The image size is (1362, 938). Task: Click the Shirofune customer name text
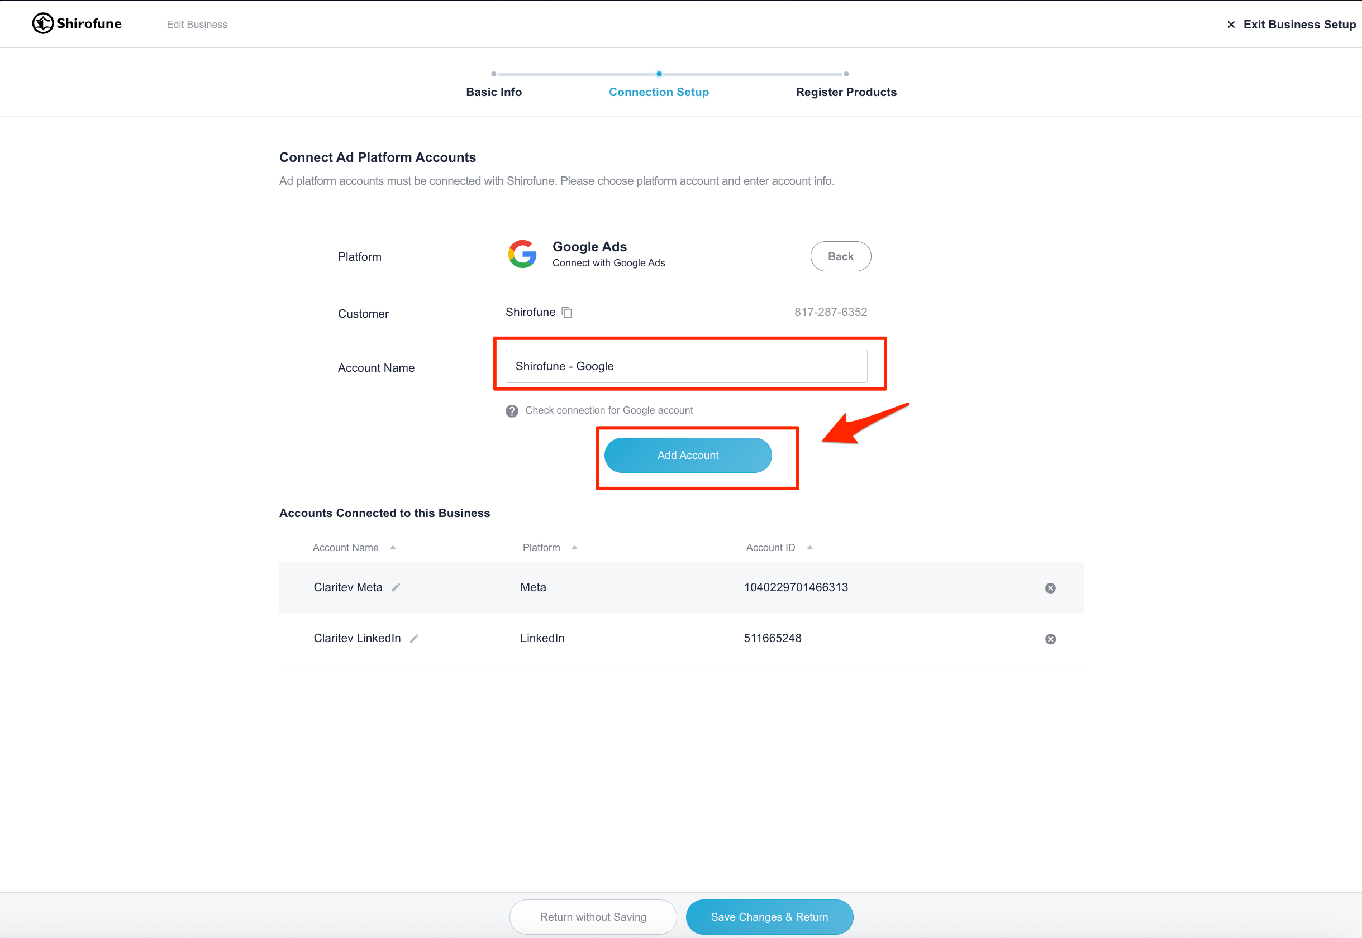point(530,312)
